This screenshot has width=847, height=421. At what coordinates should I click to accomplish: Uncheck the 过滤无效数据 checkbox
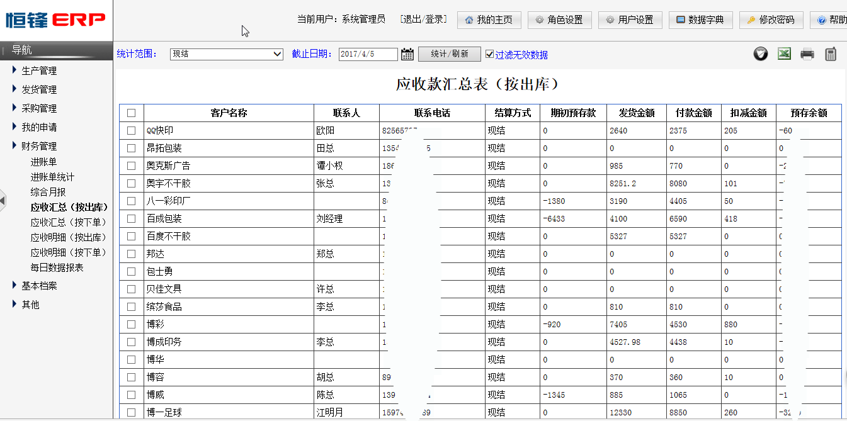[x=490, y=55]
